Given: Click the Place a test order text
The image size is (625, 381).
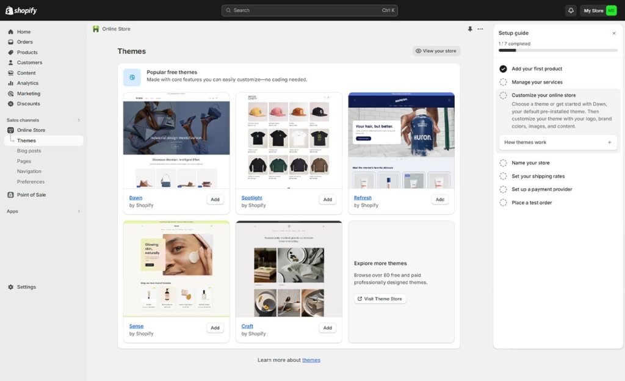Looking at the screenshot, I should tap(532, 203).
